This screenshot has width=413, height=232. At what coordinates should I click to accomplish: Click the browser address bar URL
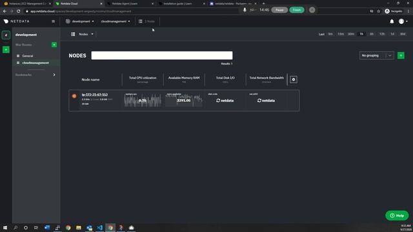(x=81, y=12)
